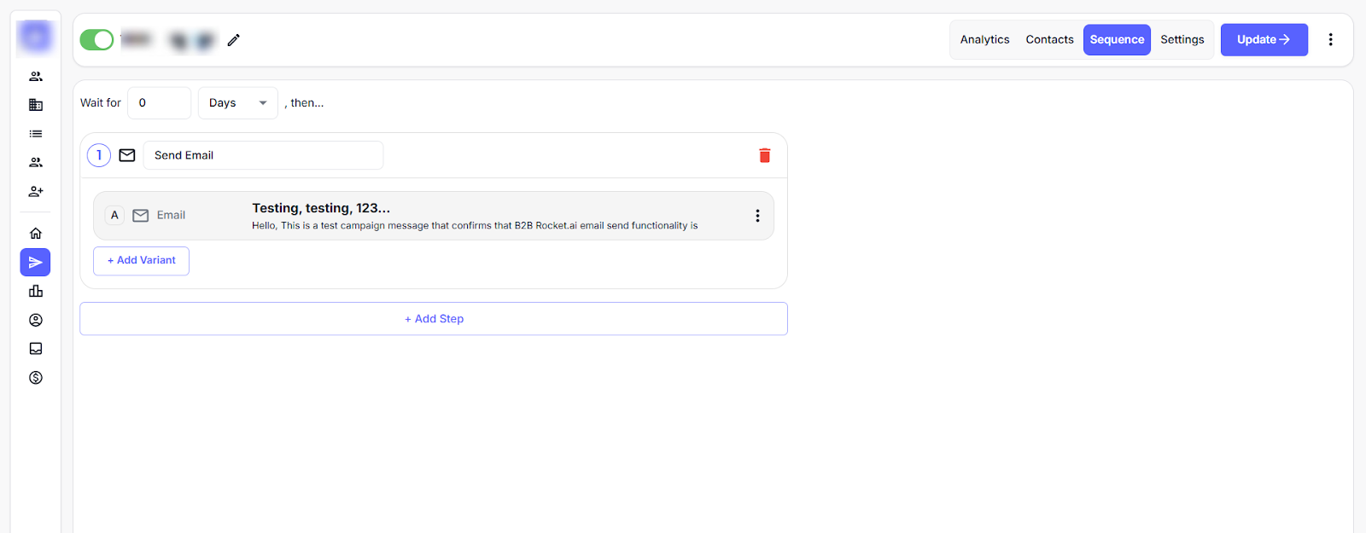Open the companies building icon in sidebar
This screenshot has width=1366, height=533.
pos(36,105)
